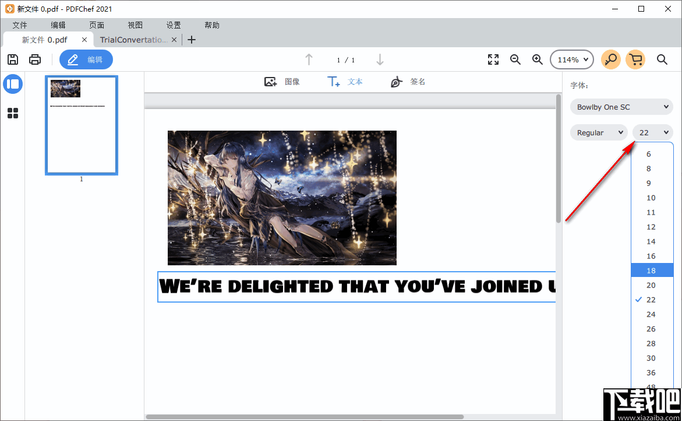
Task: Open document search
Action: coord(662,59)
